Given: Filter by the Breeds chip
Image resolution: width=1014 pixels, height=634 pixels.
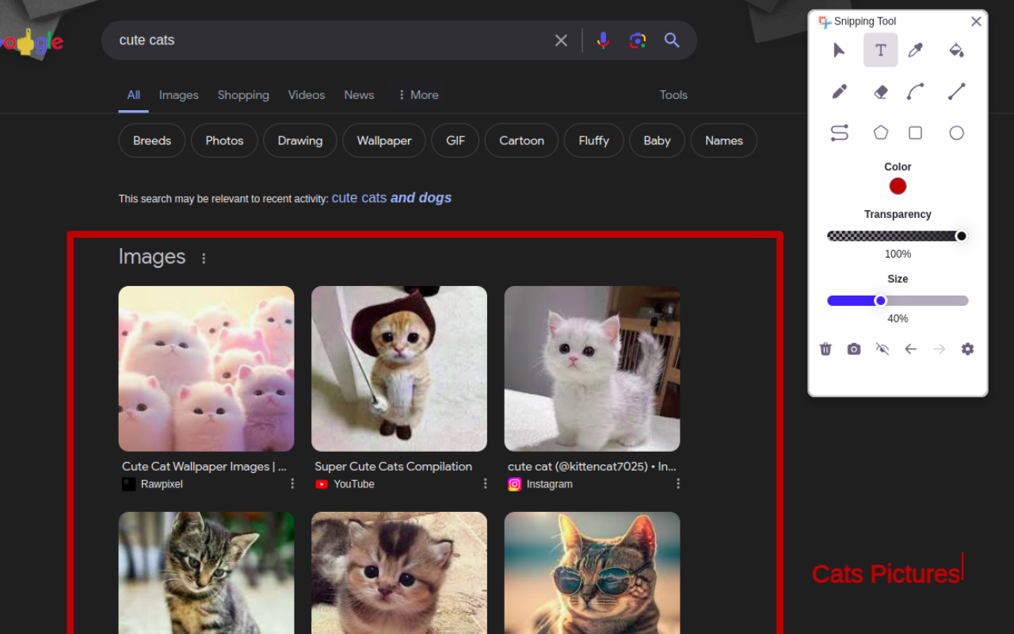Looking at the screenshot, I should pos(152,140).
